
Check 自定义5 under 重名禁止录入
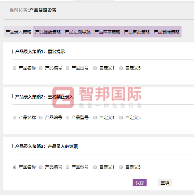tap(121, 118)
